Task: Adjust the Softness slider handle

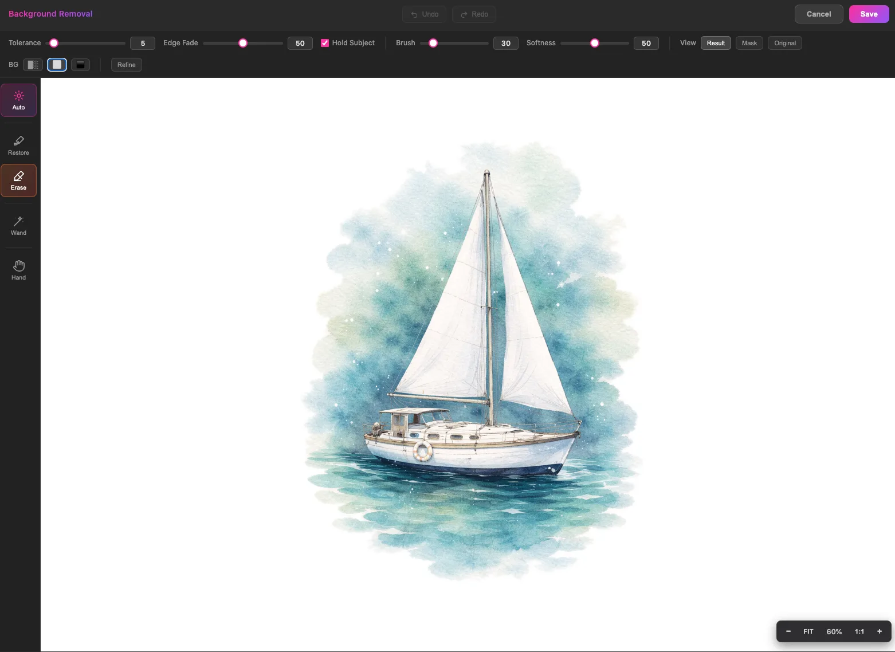Action: [x=595, y=43]
